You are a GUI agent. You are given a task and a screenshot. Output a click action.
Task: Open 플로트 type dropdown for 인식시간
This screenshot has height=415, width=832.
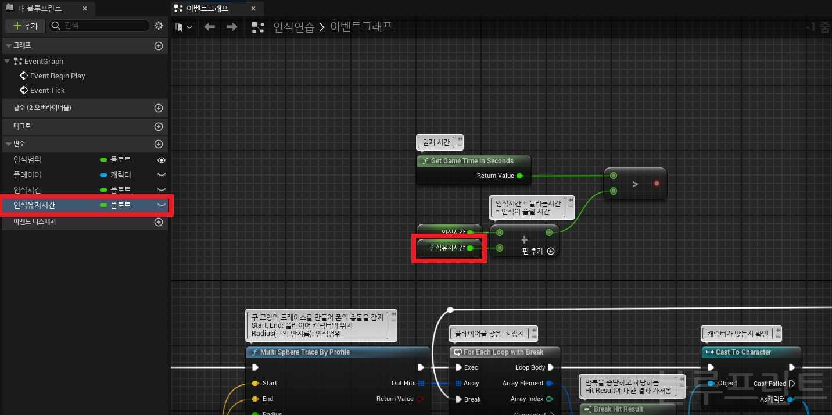tap(116, 189)
